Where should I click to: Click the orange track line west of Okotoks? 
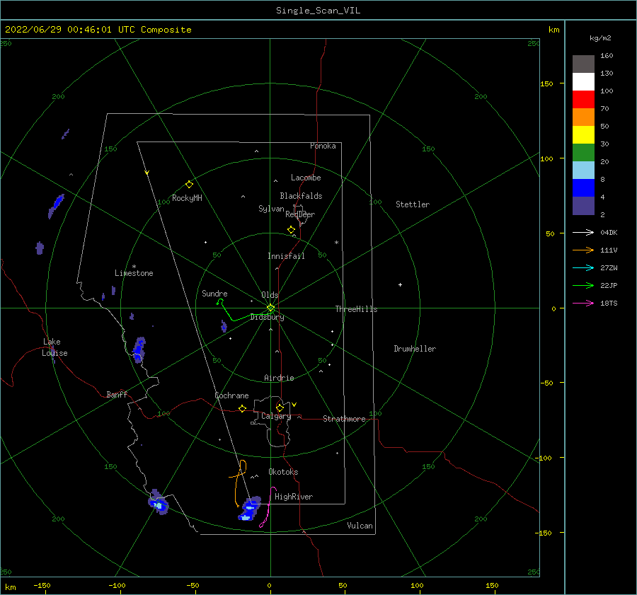[236, 483]
